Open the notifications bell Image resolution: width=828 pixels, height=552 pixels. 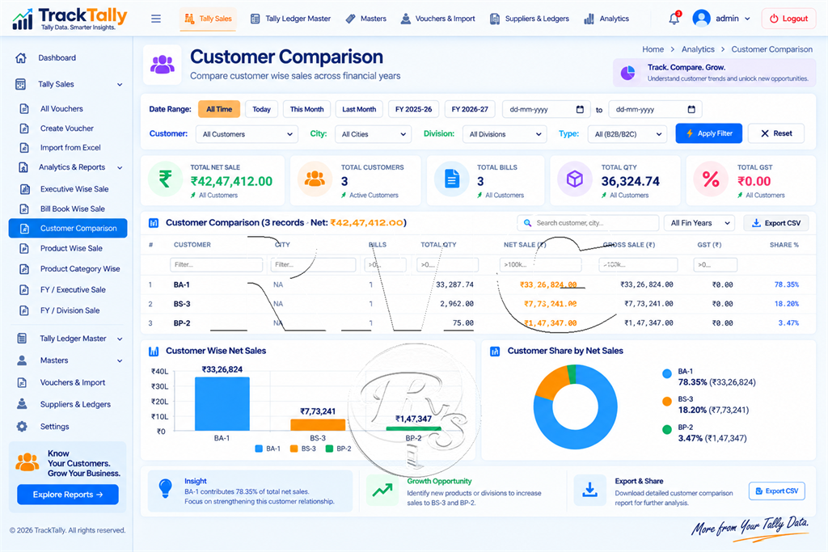coord(674,19)
